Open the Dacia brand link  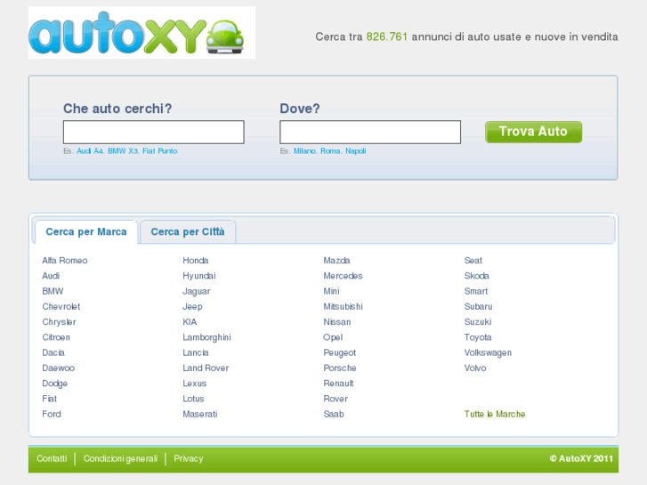tap(53, 352)
